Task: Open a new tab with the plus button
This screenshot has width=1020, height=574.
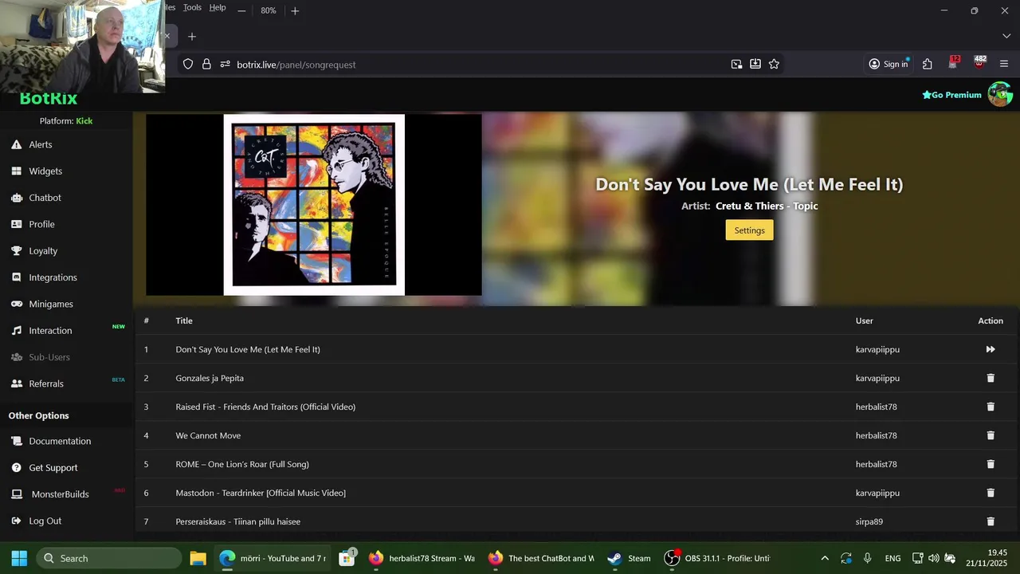Action: [191, 37]
